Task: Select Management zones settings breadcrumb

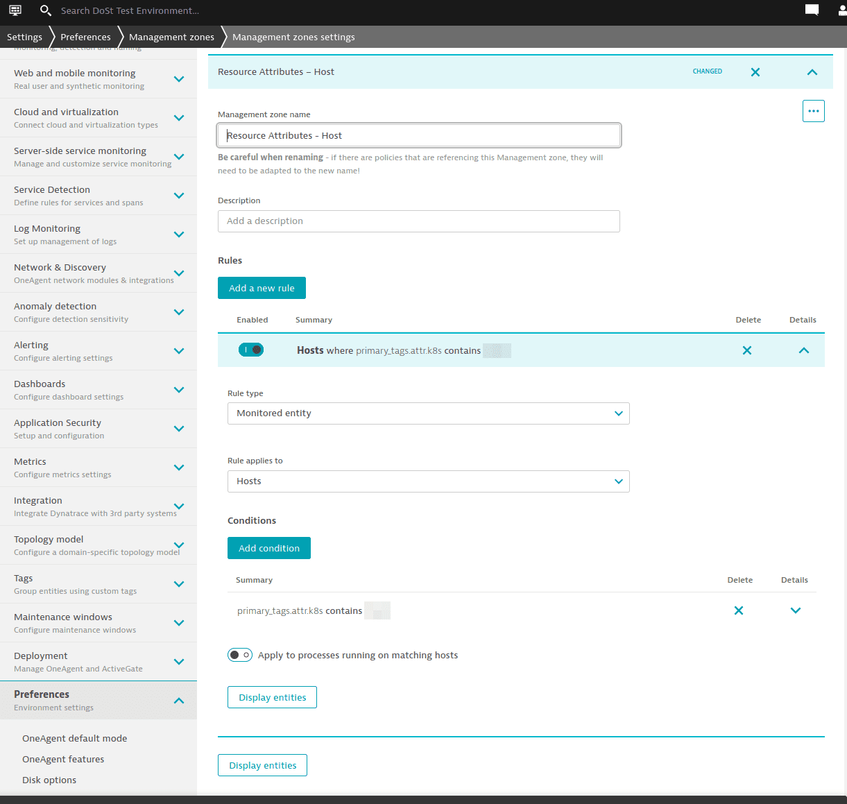Action: [x=293, y=37]
